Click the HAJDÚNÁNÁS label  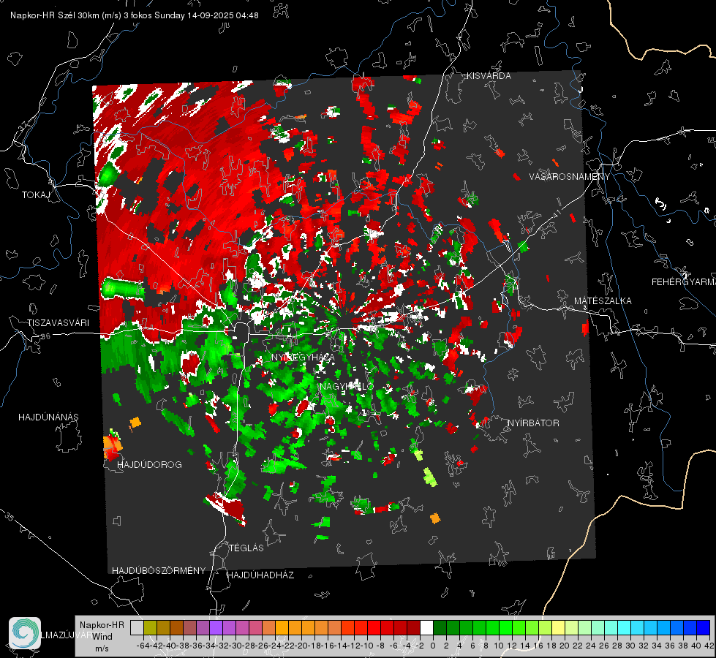coord(48,417)
